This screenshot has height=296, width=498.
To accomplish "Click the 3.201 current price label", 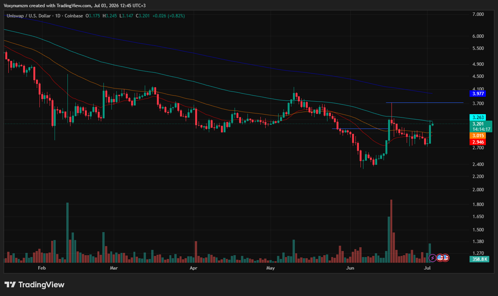I will pos(478,124).
